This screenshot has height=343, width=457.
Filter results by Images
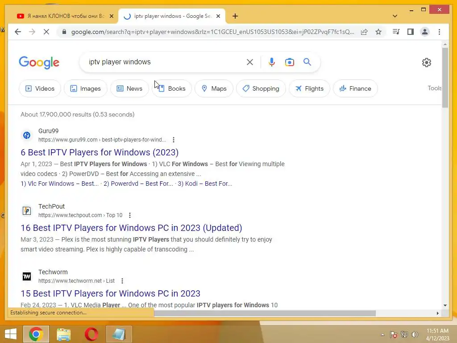click(x=86, y=88)
